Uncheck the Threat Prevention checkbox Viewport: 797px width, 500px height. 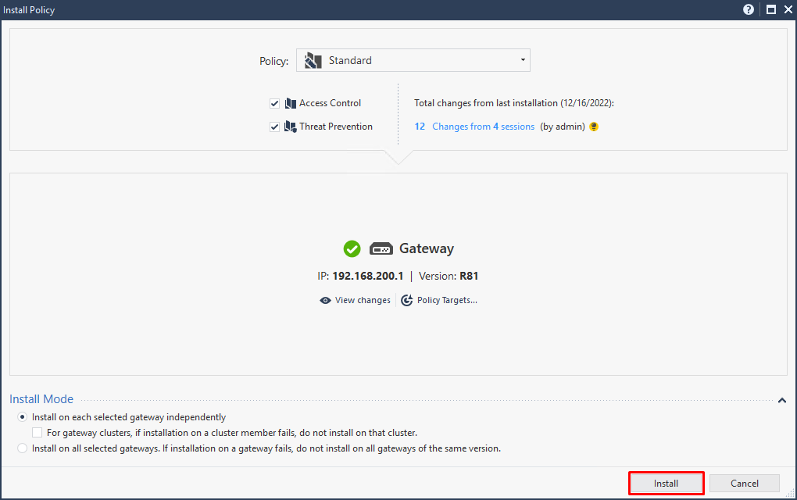coord(275,126)
